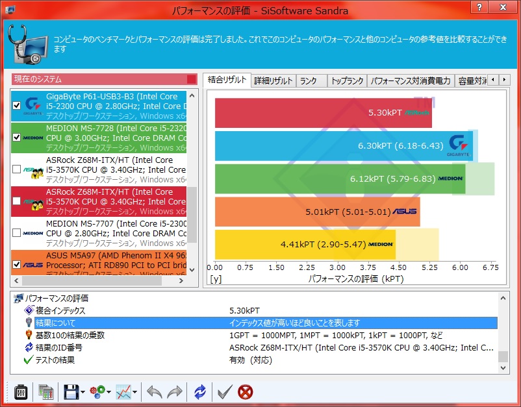Click the floppy disk save icon

(x=71, y=392)
